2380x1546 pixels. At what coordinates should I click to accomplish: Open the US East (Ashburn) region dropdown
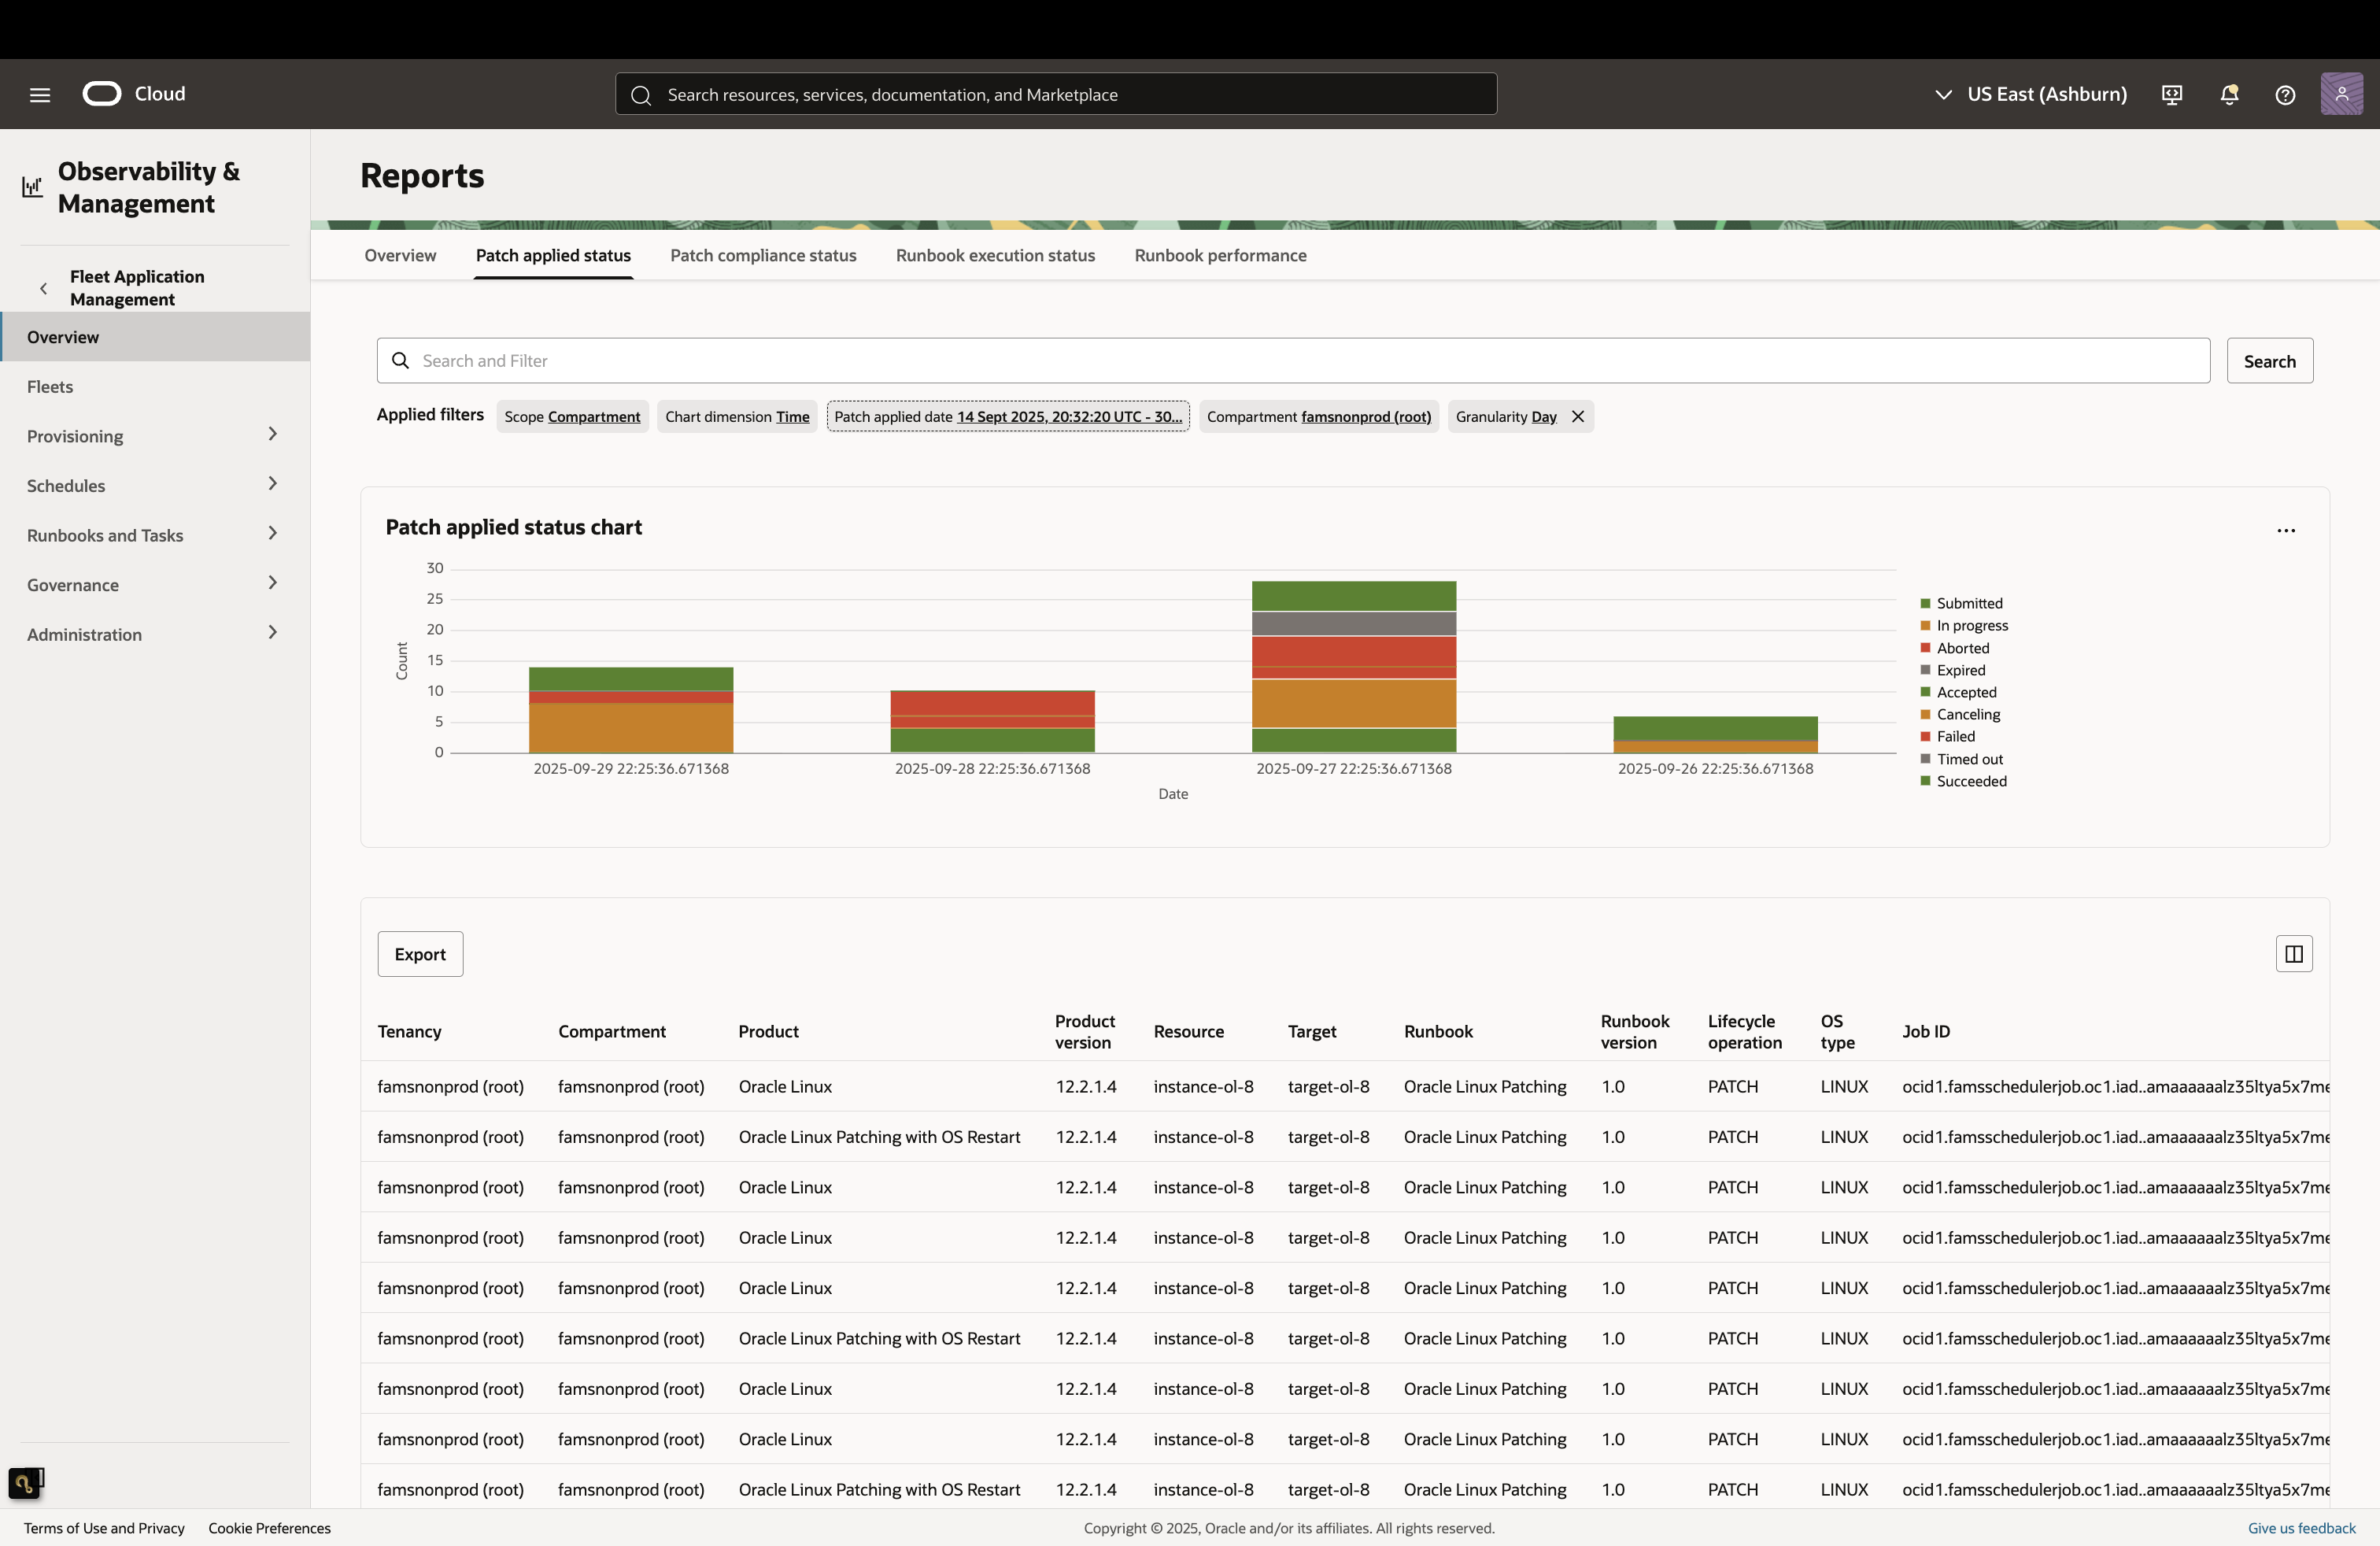[x=2030, y=94]
